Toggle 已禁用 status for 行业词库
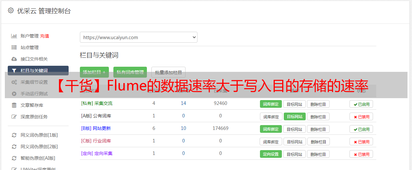412x170 pixels. click(361, 141)
